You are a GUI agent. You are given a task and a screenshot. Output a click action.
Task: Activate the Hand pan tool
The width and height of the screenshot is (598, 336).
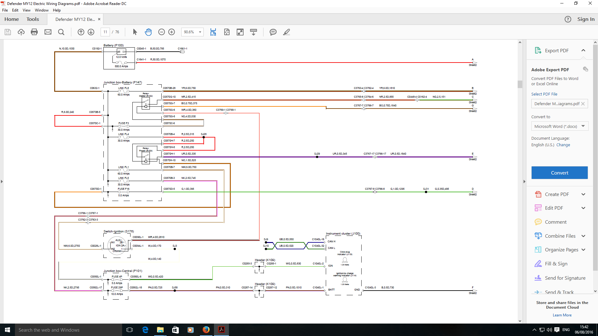(x=148, y=32)
